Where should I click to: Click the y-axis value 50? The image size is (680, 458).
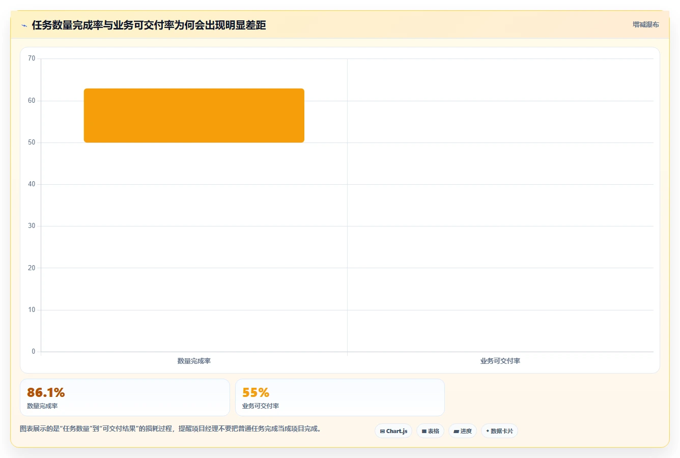coord(32,142)
